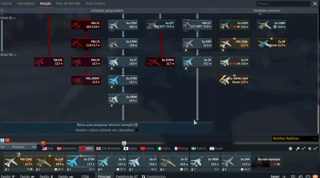
Task: Select the MiG-23ML in the premium units
Action: (x=234, y=43)
